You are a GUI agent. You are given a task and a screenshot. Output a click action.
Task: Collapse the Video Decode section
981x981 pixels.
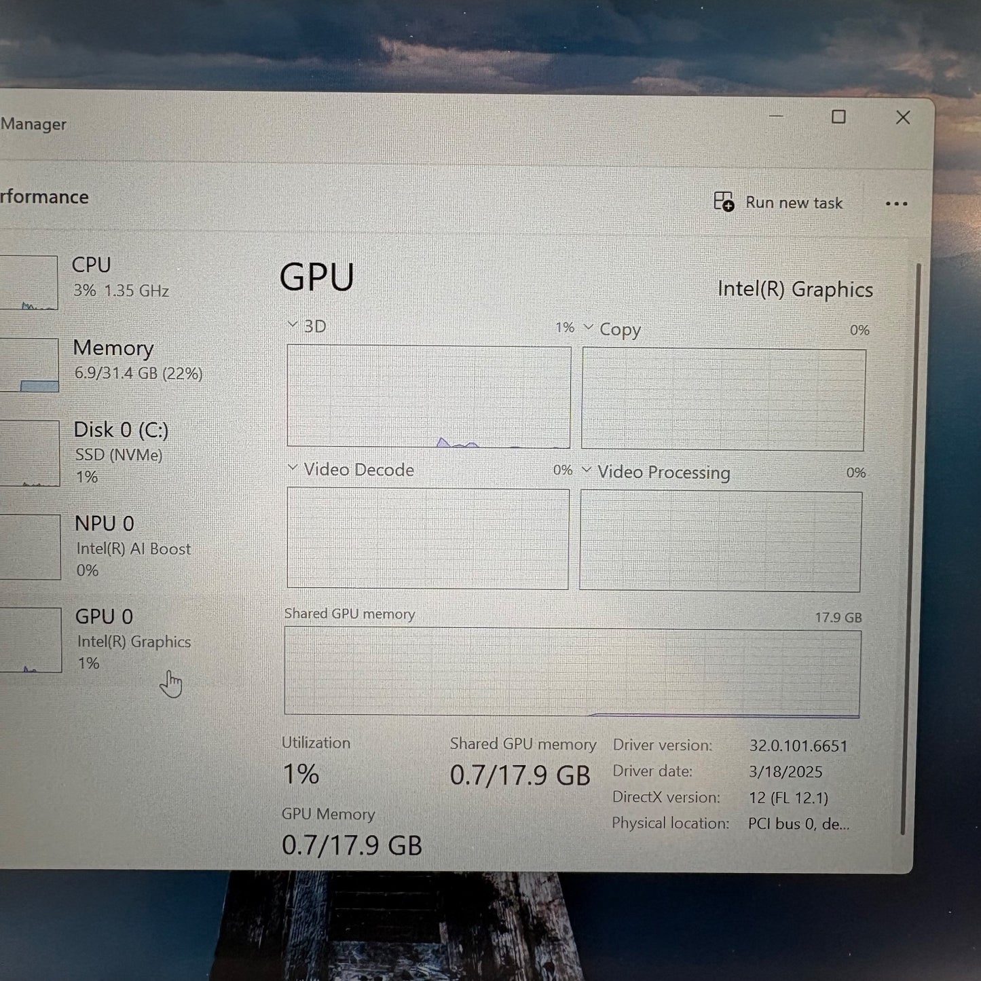coord(293,469)
